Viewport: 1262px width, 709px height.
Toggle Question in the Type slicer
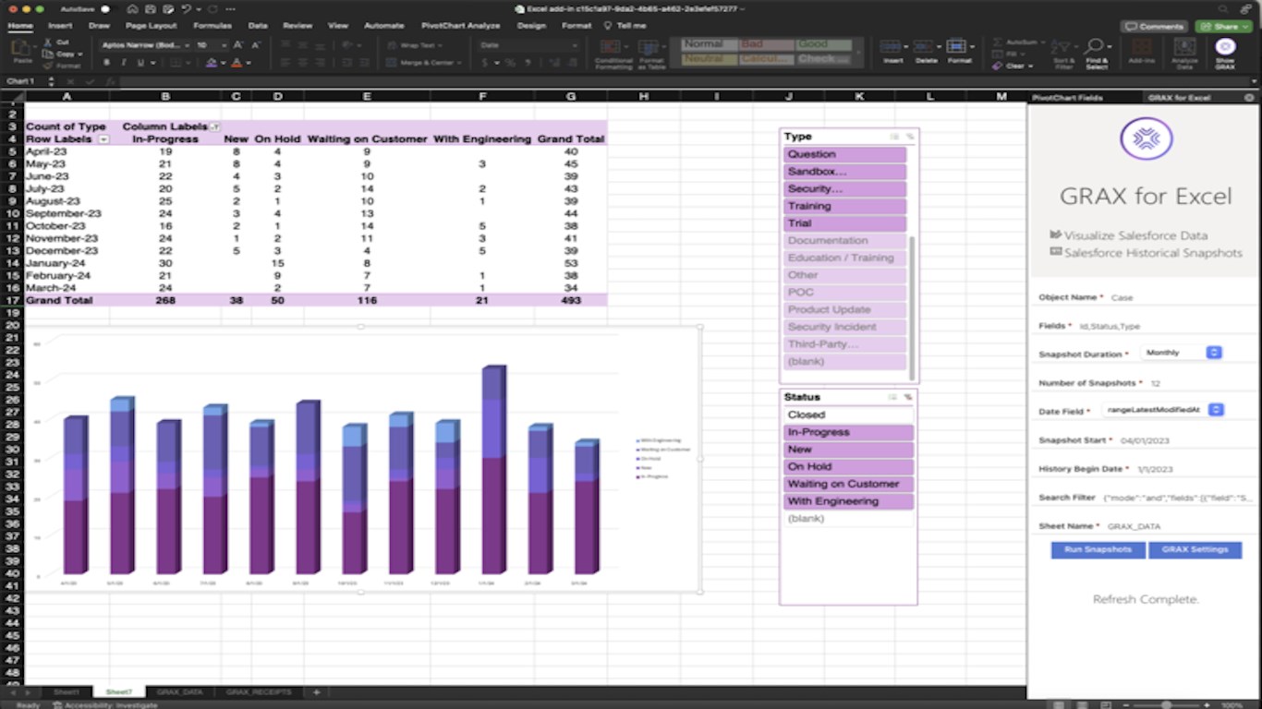[x=845, y=154]
